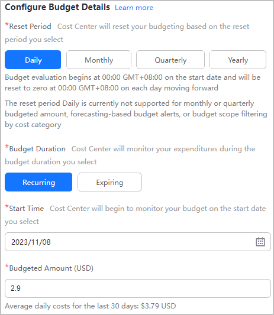Image resolution: width=274 pixels, height=315 pixels.
Task: Click the Budget Duration field label
Action: pyautogui.click(x=37, y=149)
